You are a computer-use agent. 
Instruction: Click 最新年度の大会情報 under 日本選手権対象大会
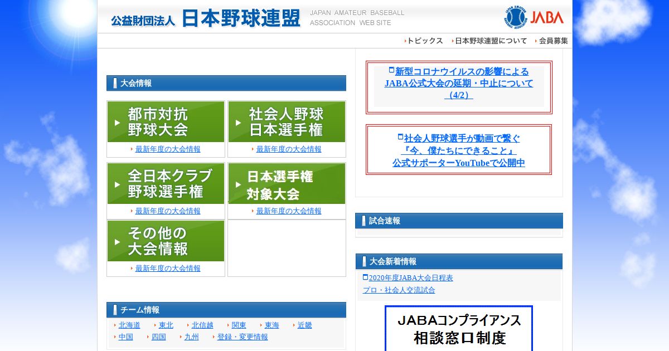pyautogui.click(x=289, y=211)
